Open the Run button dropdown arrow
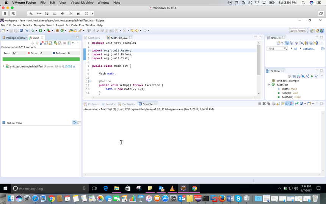The height and width of the screenshot is (204, 326). click(x=44, y=31)
